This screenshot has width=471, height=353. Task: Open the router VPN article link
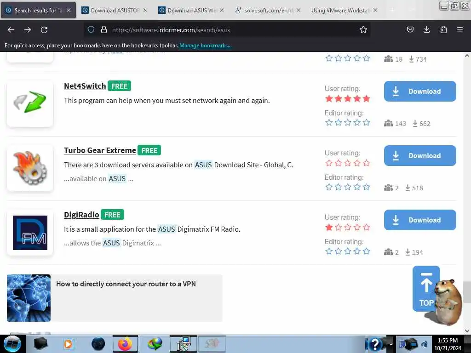pos(126,284)
